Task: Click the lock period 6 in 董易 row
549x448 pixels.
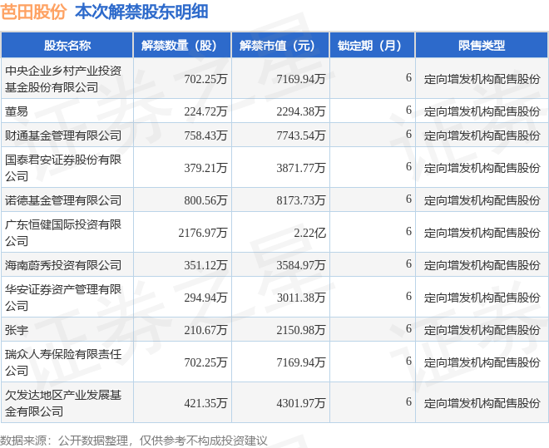Action: coord(408,111)
